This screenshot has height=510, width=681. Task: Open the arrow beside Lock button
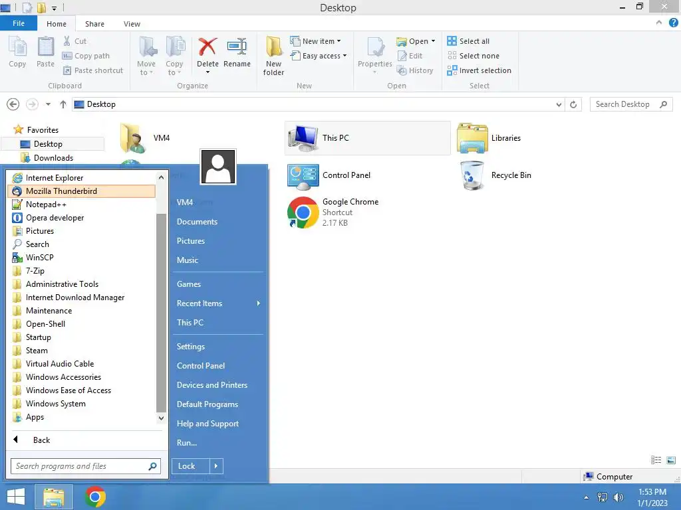(x=216, y=466)
